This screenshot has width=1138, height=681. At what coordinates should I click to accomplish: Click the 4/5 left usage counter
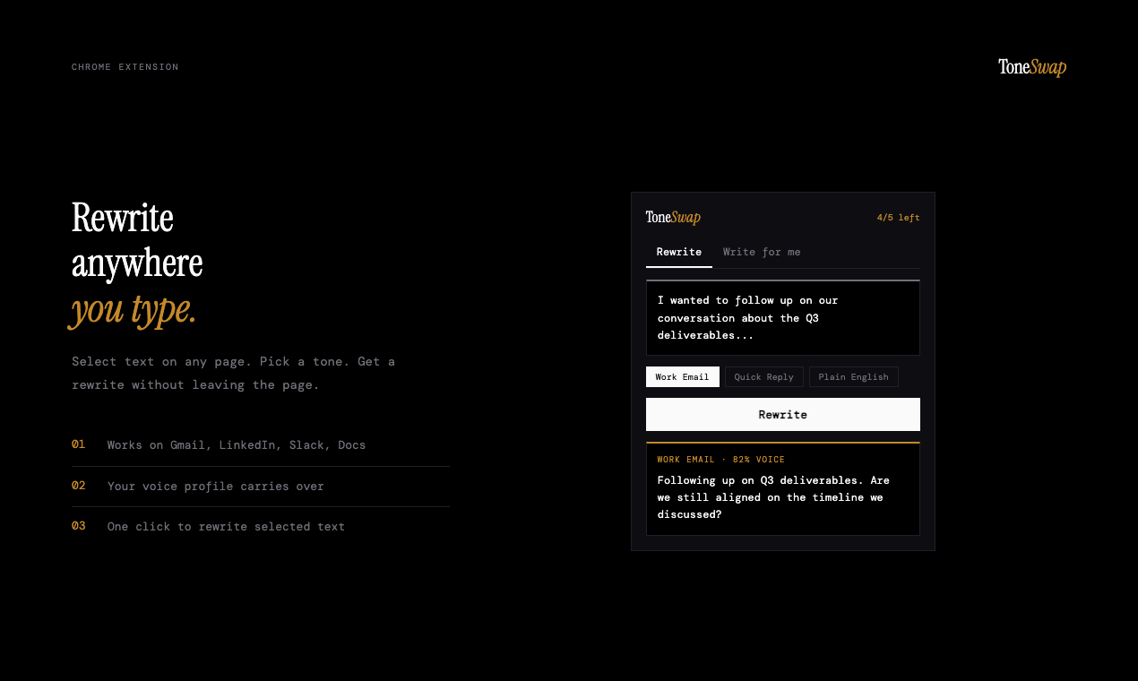pos(898,218)
